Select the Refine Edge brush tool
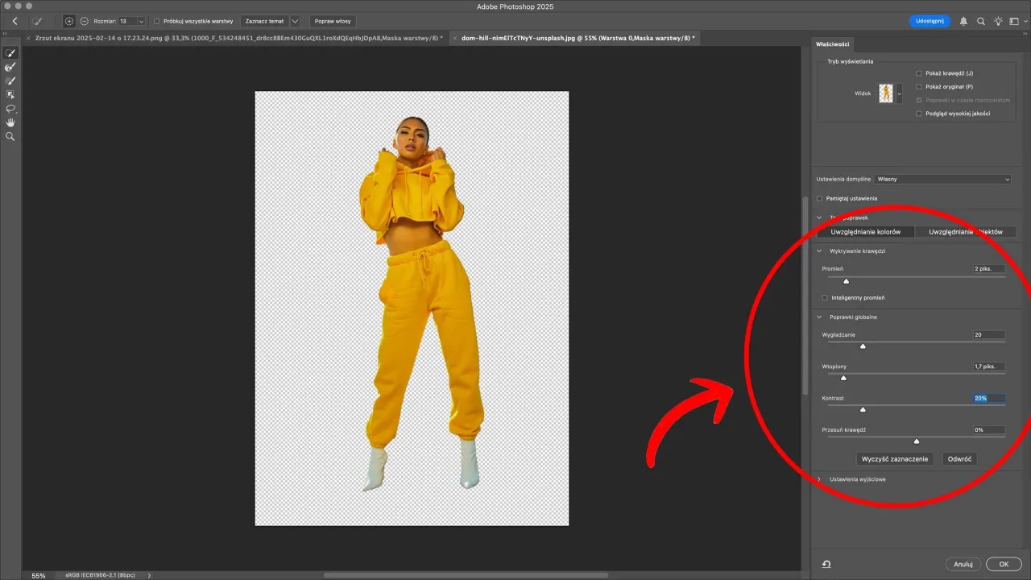This screenshot has width=1031, height=580. (x=10, y=67)
